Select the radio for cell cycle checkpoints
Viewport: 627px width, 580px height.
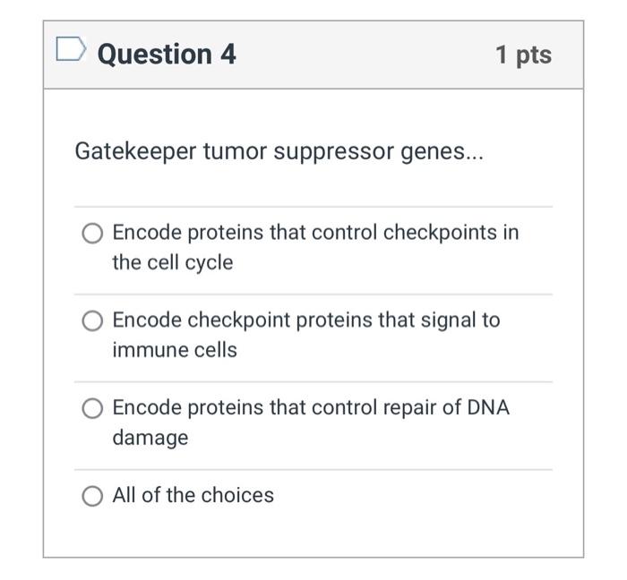(x=92, y=234)
